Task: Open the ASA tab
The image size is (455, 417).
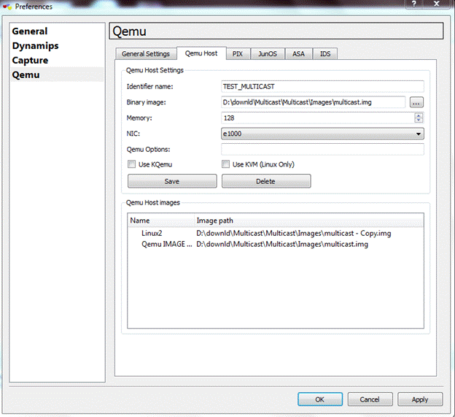Action: [298, 54]
